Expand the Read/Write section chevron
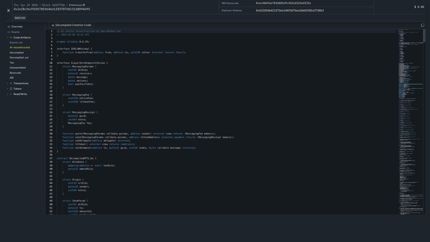430x242 pixels. coord(7,94)
